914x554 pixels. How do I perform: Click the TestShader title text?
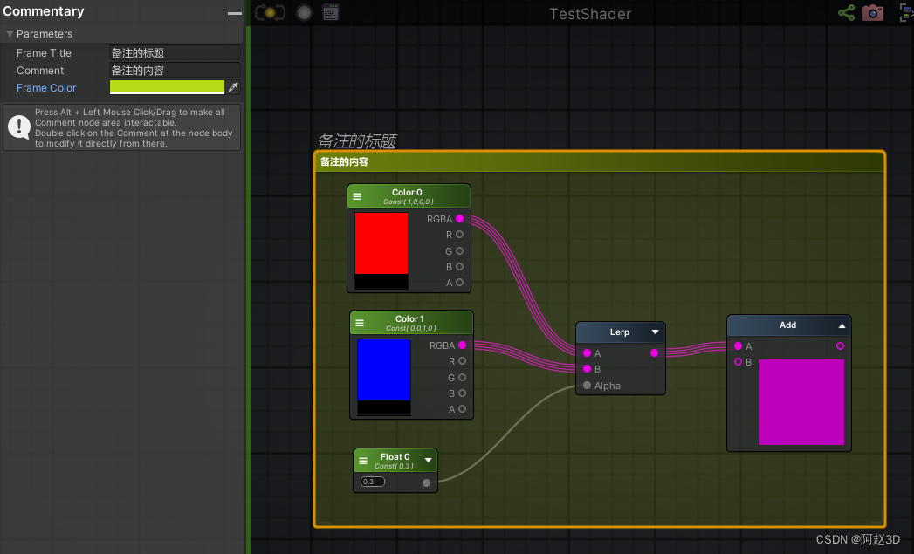pyautogui.click(x=590, y=14)
